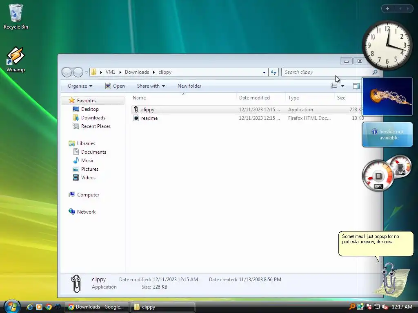Click the Explorer forward navigation button
The height and width of the screenshot is (313, 418).
(78, 72)
